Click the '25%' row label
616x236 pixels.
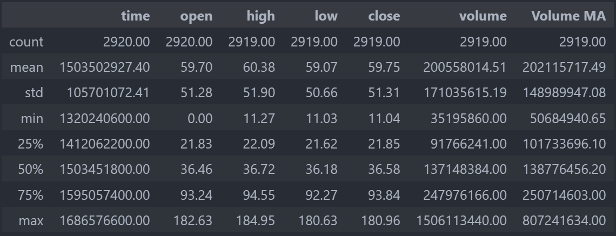(30, 144)
